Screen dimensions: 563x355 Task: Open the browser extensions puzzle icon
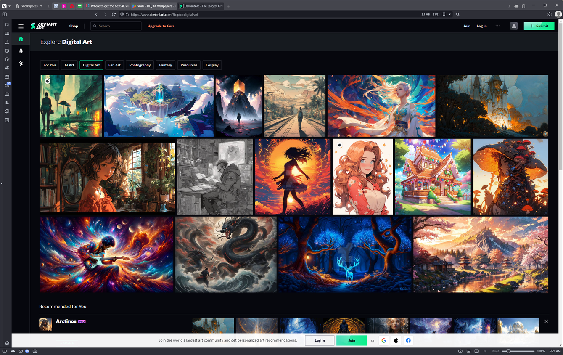click(550, 14)
